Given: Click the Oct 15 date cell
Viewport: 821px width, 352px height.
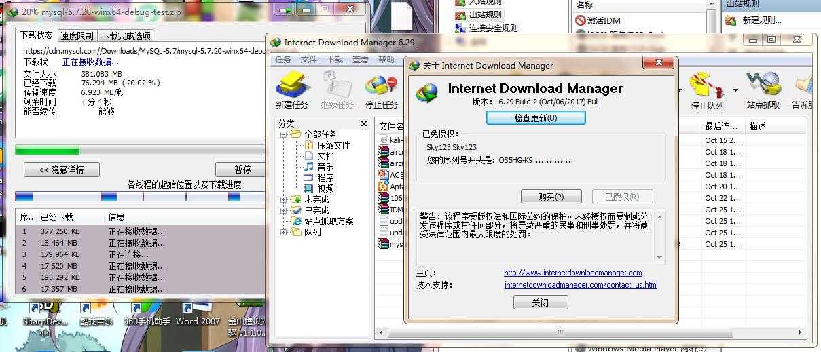Looking at the screenshot, I should (x=723, y=140).
